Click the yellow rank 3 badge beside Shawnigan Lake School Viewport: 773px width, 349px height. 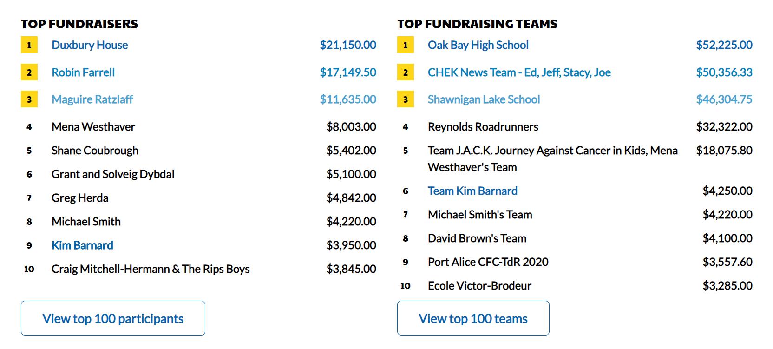pos(406,99)
